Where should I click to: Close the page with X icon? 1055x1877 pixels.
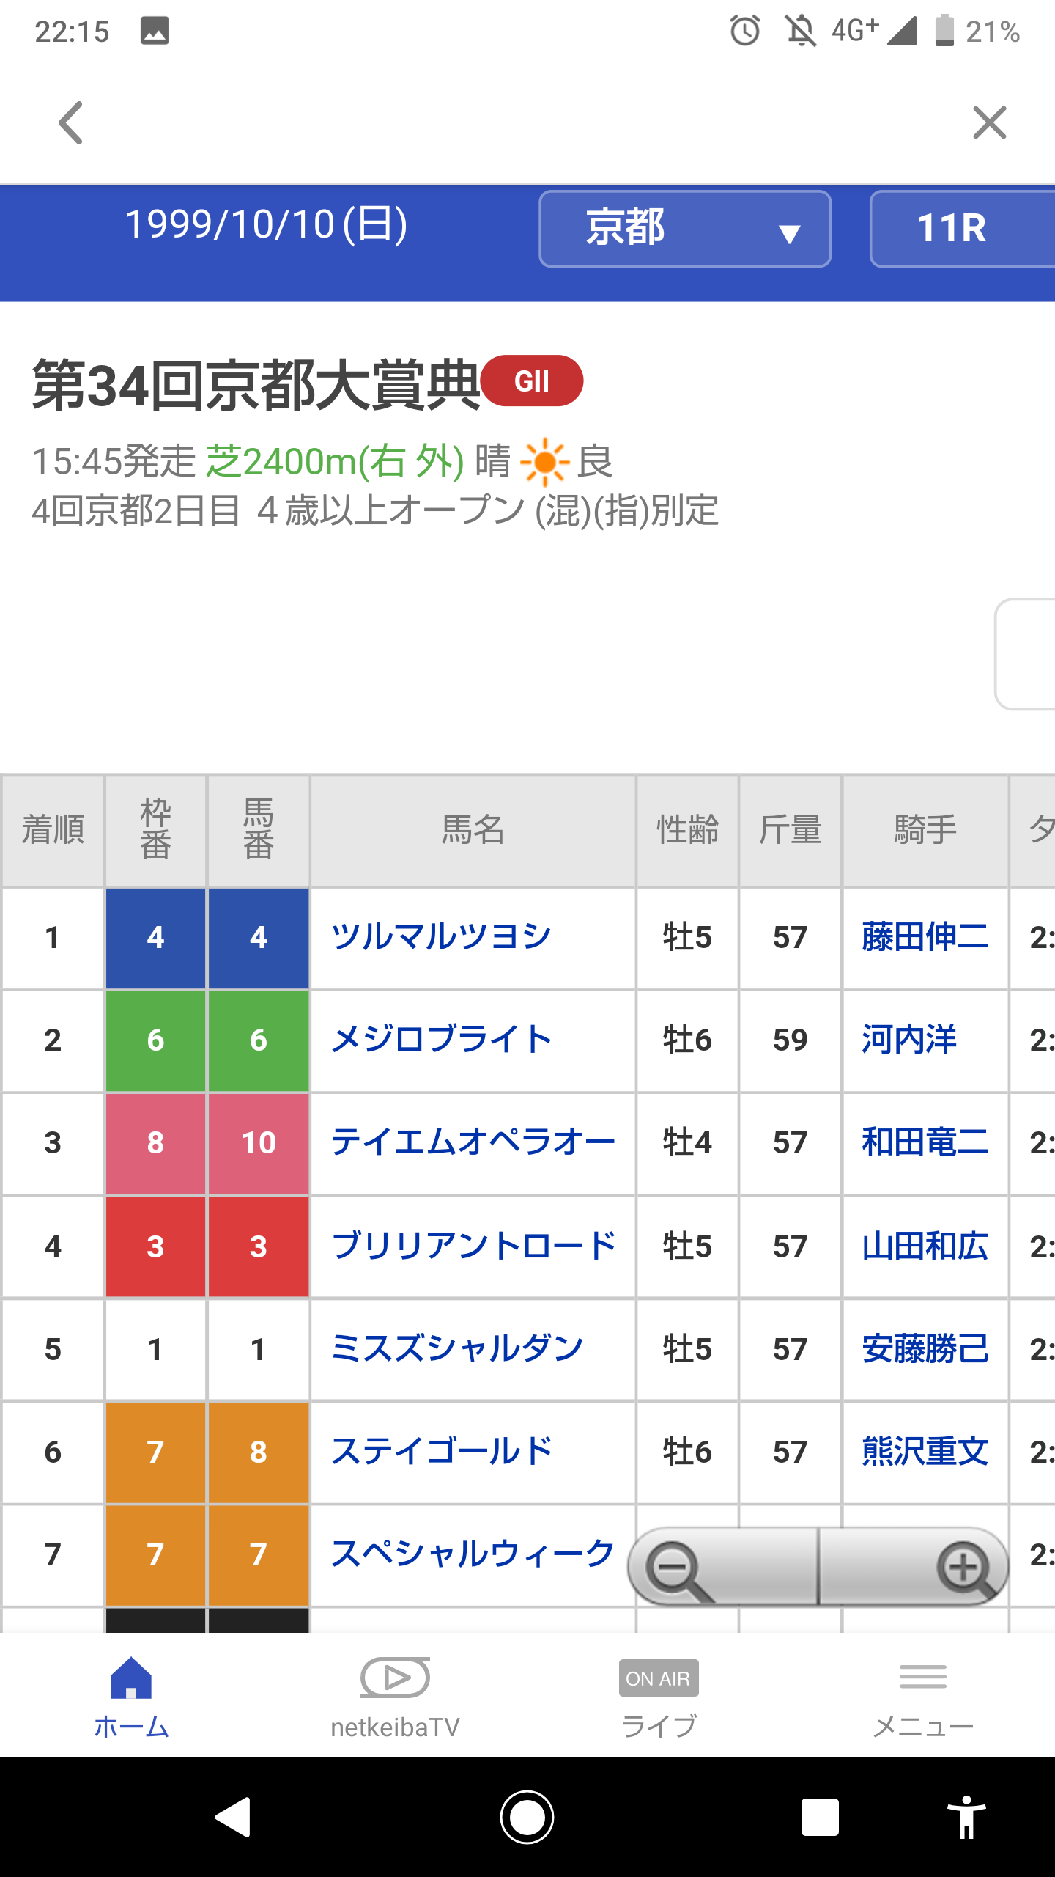[989, 122]
